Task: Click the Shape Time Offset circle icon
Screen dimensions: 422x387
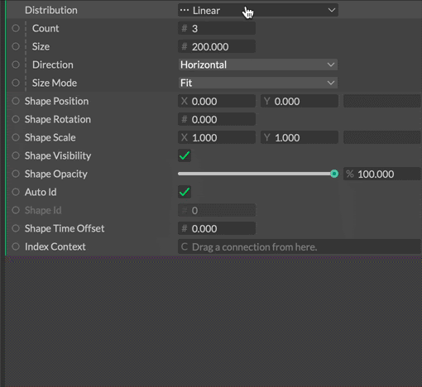Action: pyautogui.click(x=16, y=228)
